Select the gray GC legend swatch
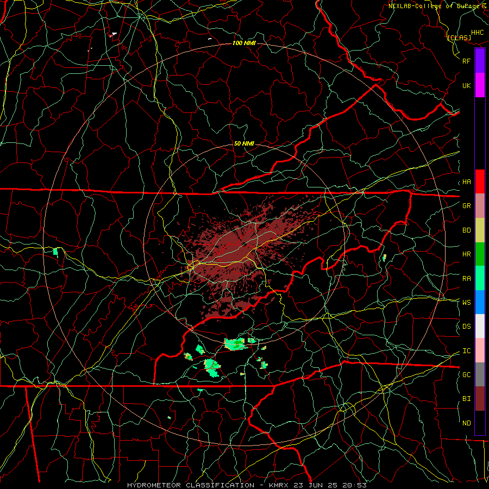Screen dimensions: 489x489 (x=480, y=374)
